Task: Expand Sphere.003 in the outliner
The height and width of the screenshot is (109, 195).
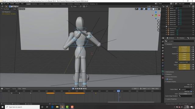Action: 166,15
